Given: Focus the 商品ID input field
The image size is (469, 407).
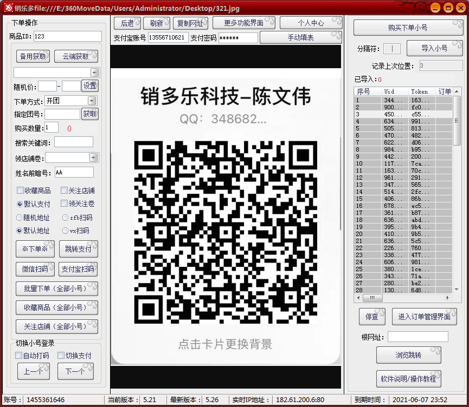Looking at the screenshot, I should point(68,36).
